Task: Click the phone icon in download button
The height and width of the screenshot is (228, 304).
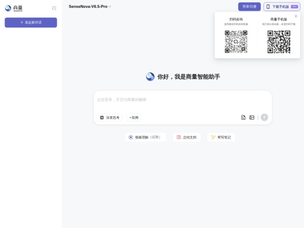Action: pos(268,7)
